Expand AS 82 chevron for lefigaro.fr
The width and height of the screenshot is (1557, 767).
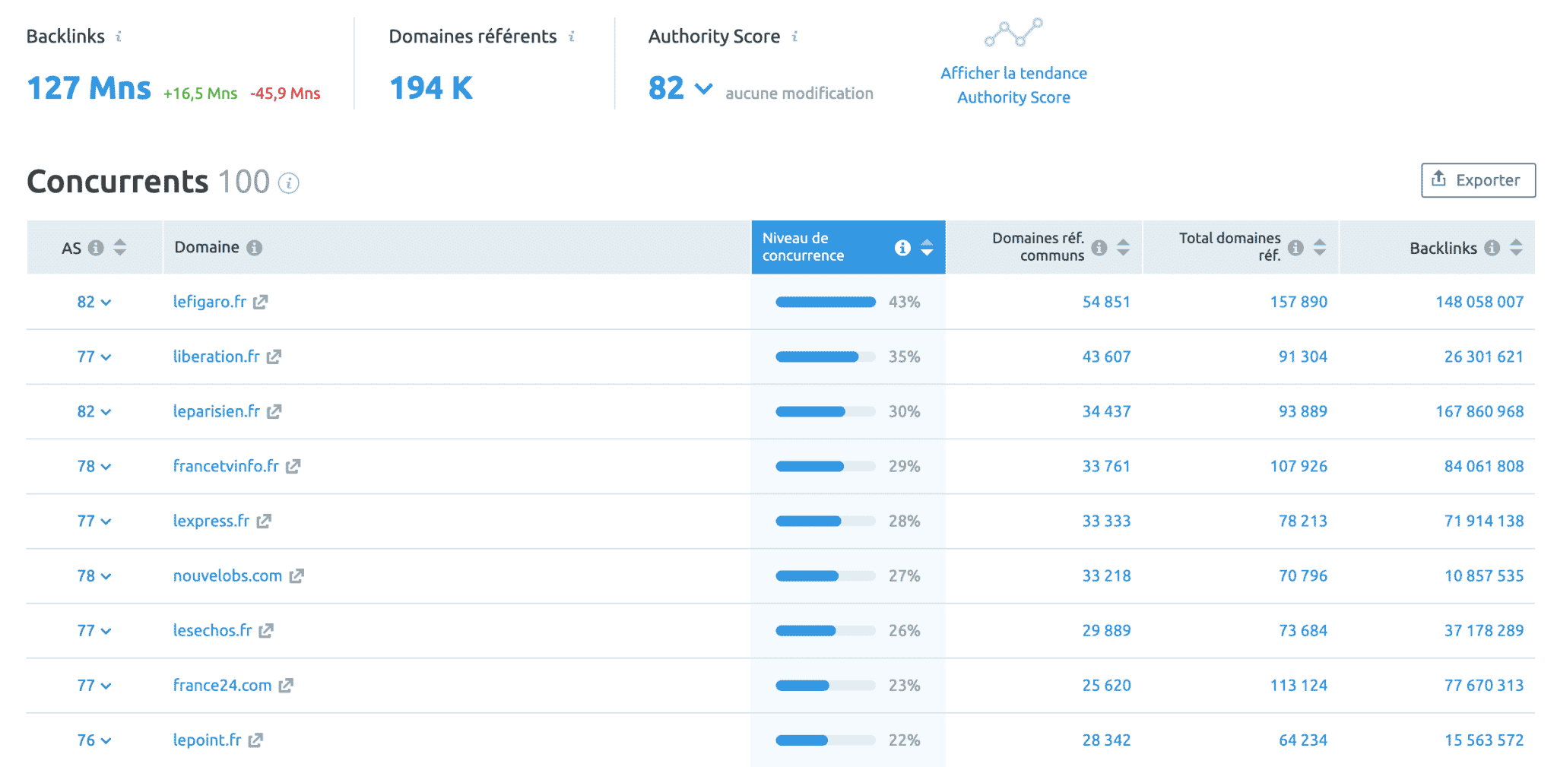coord(106,303)
